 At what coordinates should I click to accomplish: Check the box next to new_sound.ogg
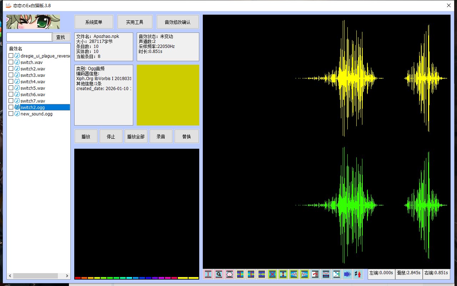[11, 114]
